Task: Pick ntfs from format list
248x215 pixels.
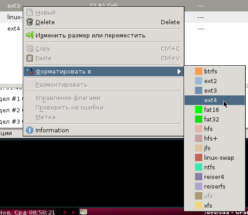Action: 215,167
